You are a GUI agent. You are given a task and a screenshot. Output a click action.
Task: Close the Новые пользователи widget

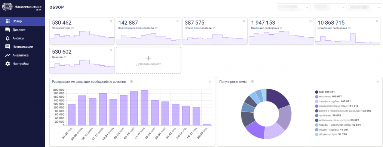(x=244, y=21)
